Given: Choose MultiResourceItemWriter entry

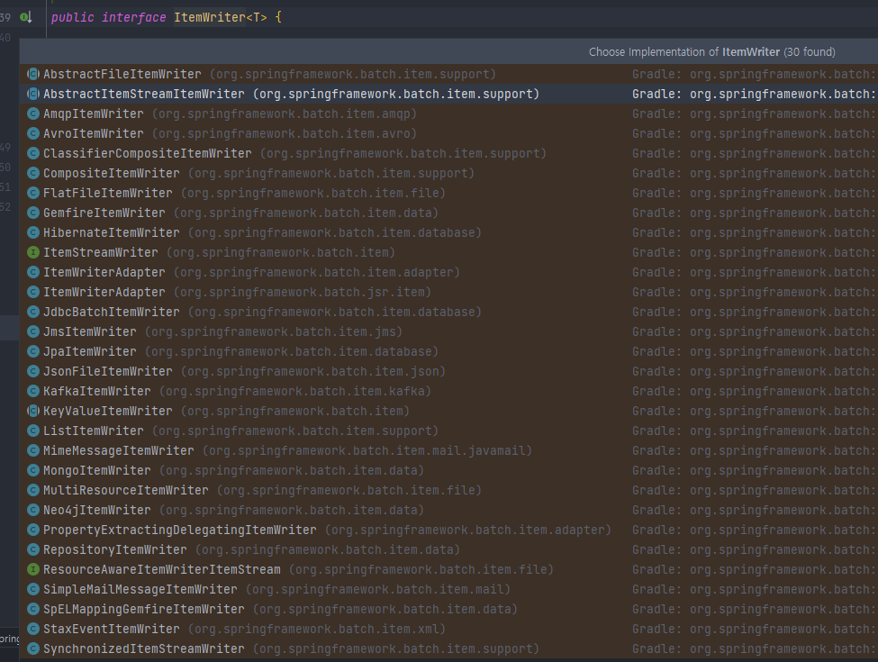Looking at the screenshot, I should (x=448, y=490).
